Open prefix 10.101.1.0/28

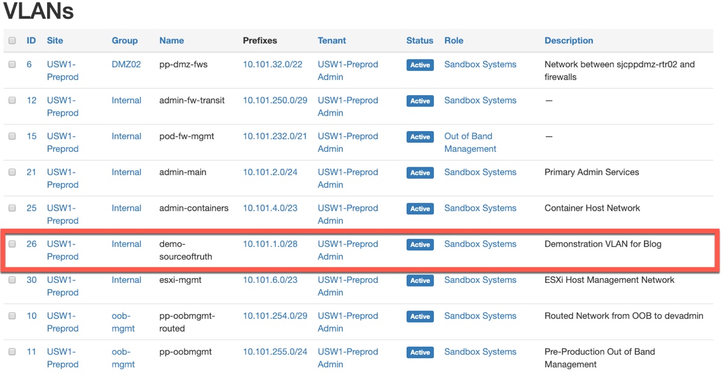[270, 244]
